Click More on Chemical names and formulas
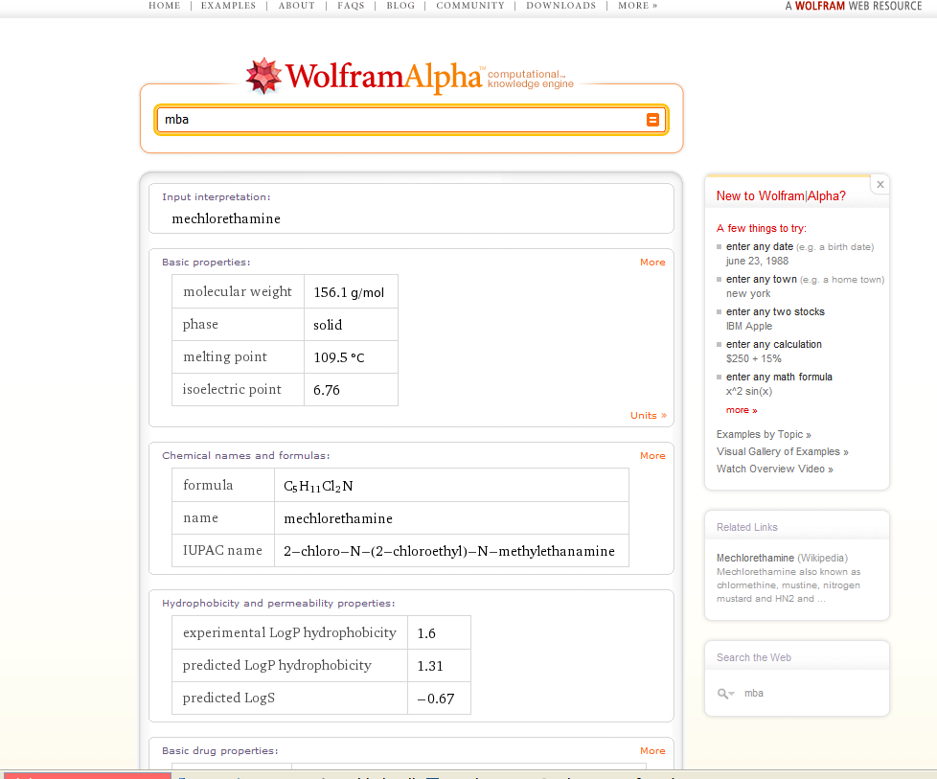Image resolution: width=937 pixels, height=779 pixels. click(x=652, y=455)
